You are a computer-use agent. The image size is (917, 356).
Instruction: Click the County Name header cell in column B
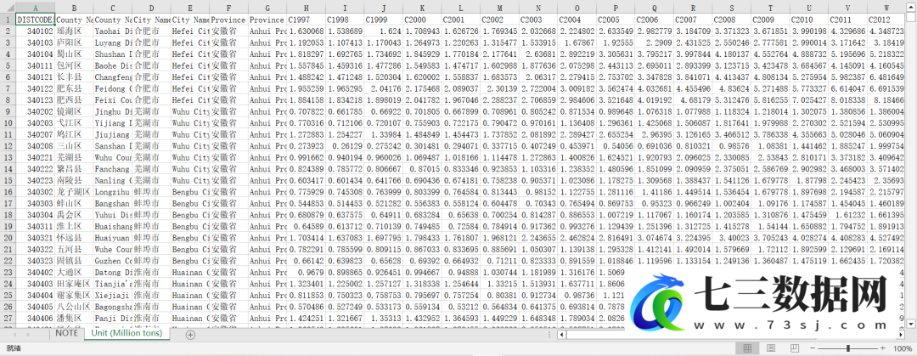tap(74, 20)
